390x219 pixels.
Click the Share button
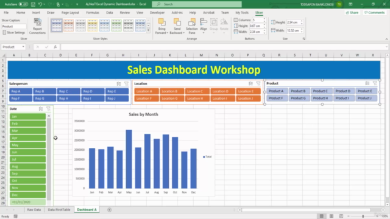(x=352, y=13)
